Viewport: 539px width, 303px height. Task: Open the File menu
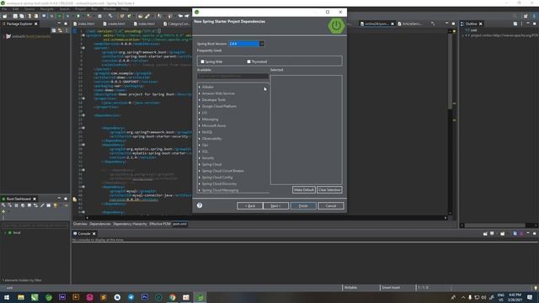[x=4, y=9]
